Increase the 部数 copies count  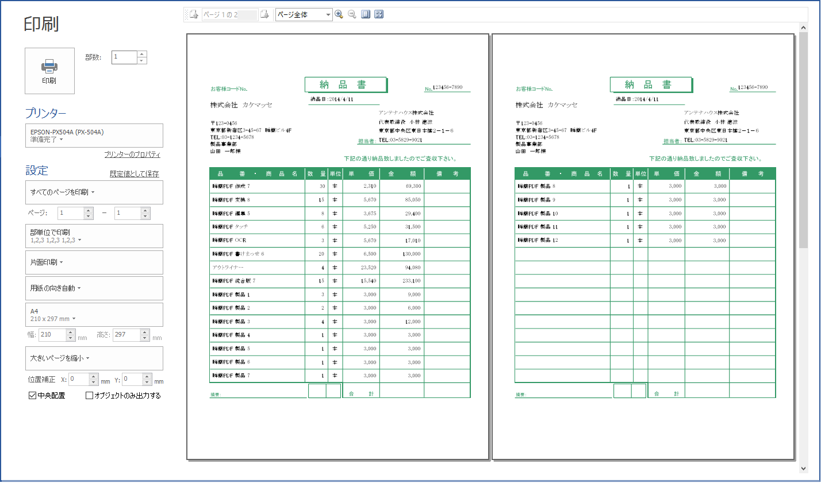pyautogui.click(x=142, y=54)
